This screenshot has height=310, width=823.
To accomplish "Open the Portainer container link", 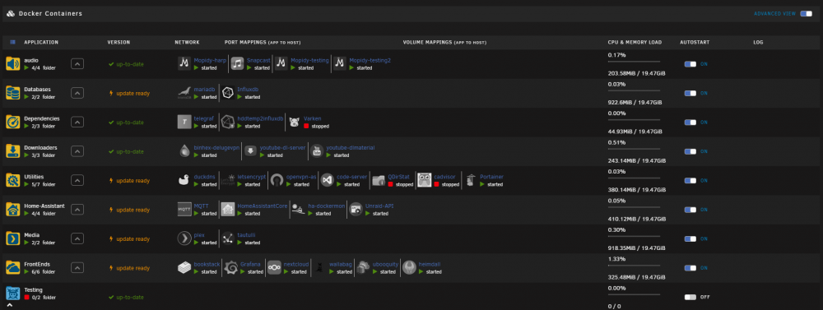I will click(492, 177).
